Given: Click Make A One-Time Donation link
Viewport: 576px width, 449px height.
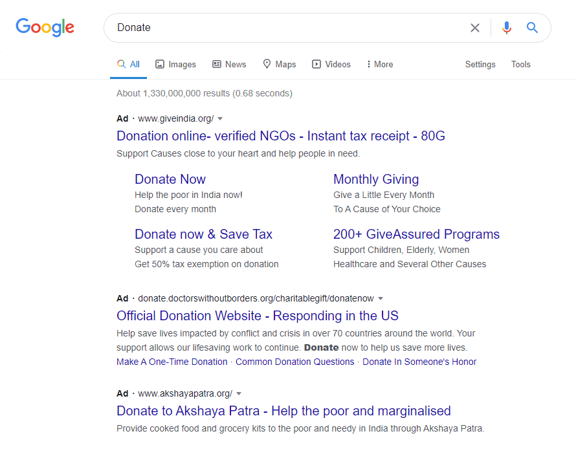Looking at the screenshot, I should tap(172, 362).
